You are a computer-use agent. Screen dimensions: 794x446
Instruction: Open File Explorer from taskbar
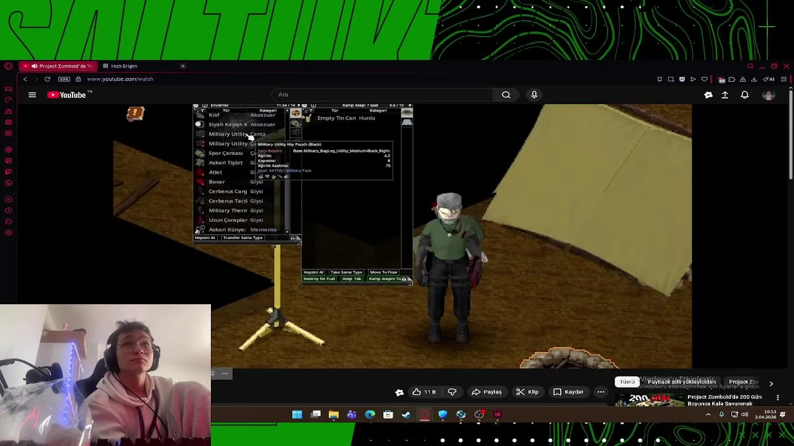[x=334, y=414]
